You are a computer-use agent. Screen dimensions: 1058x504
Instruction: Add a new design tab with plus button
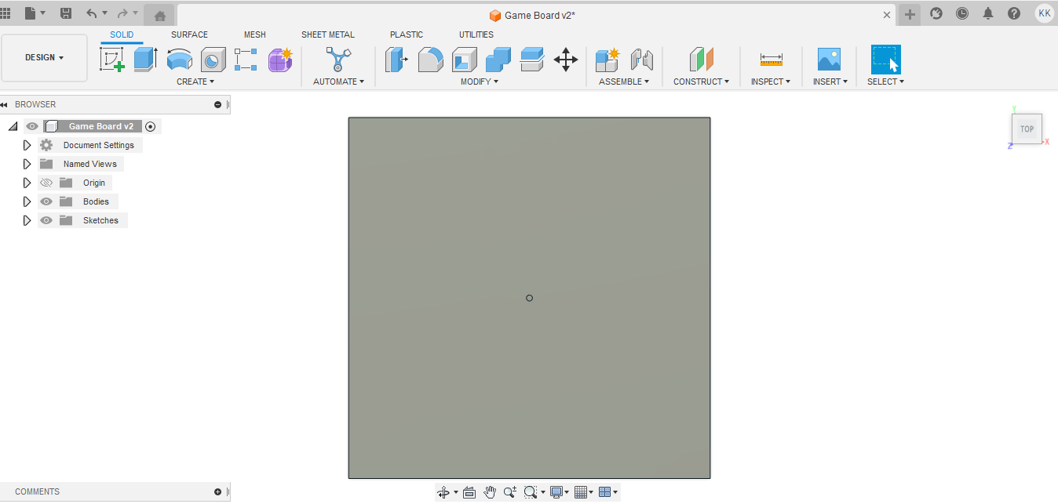[x=910, y=14]
